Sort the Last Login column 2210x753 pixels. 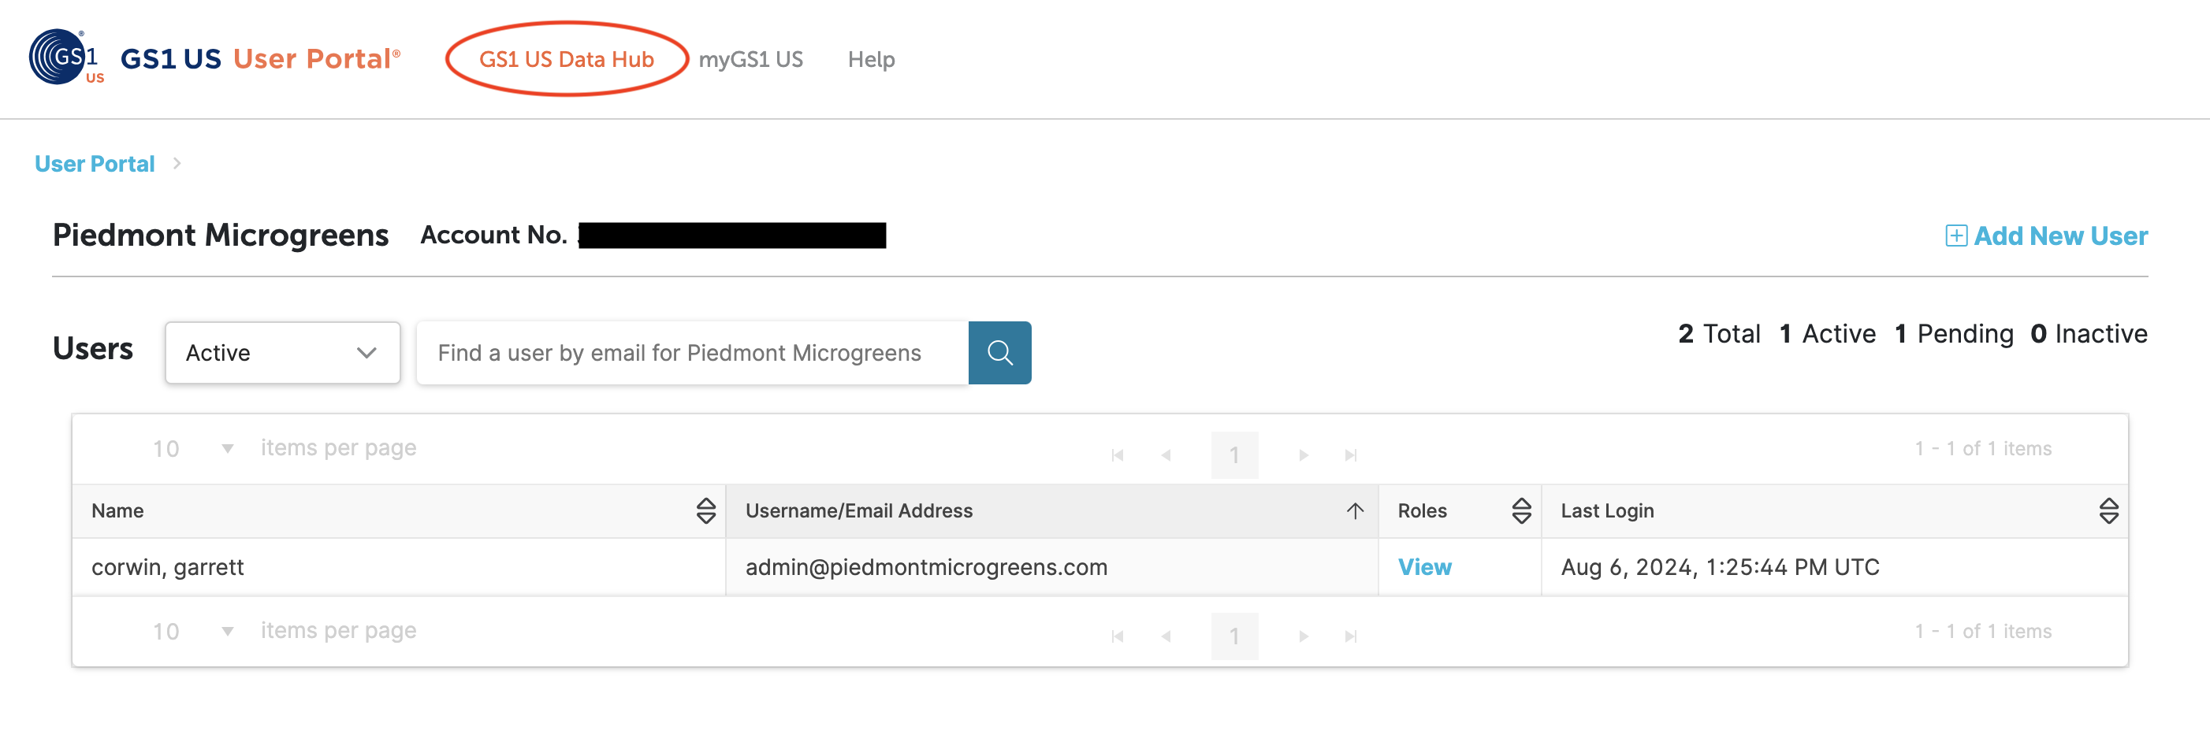coord(2108,510)
